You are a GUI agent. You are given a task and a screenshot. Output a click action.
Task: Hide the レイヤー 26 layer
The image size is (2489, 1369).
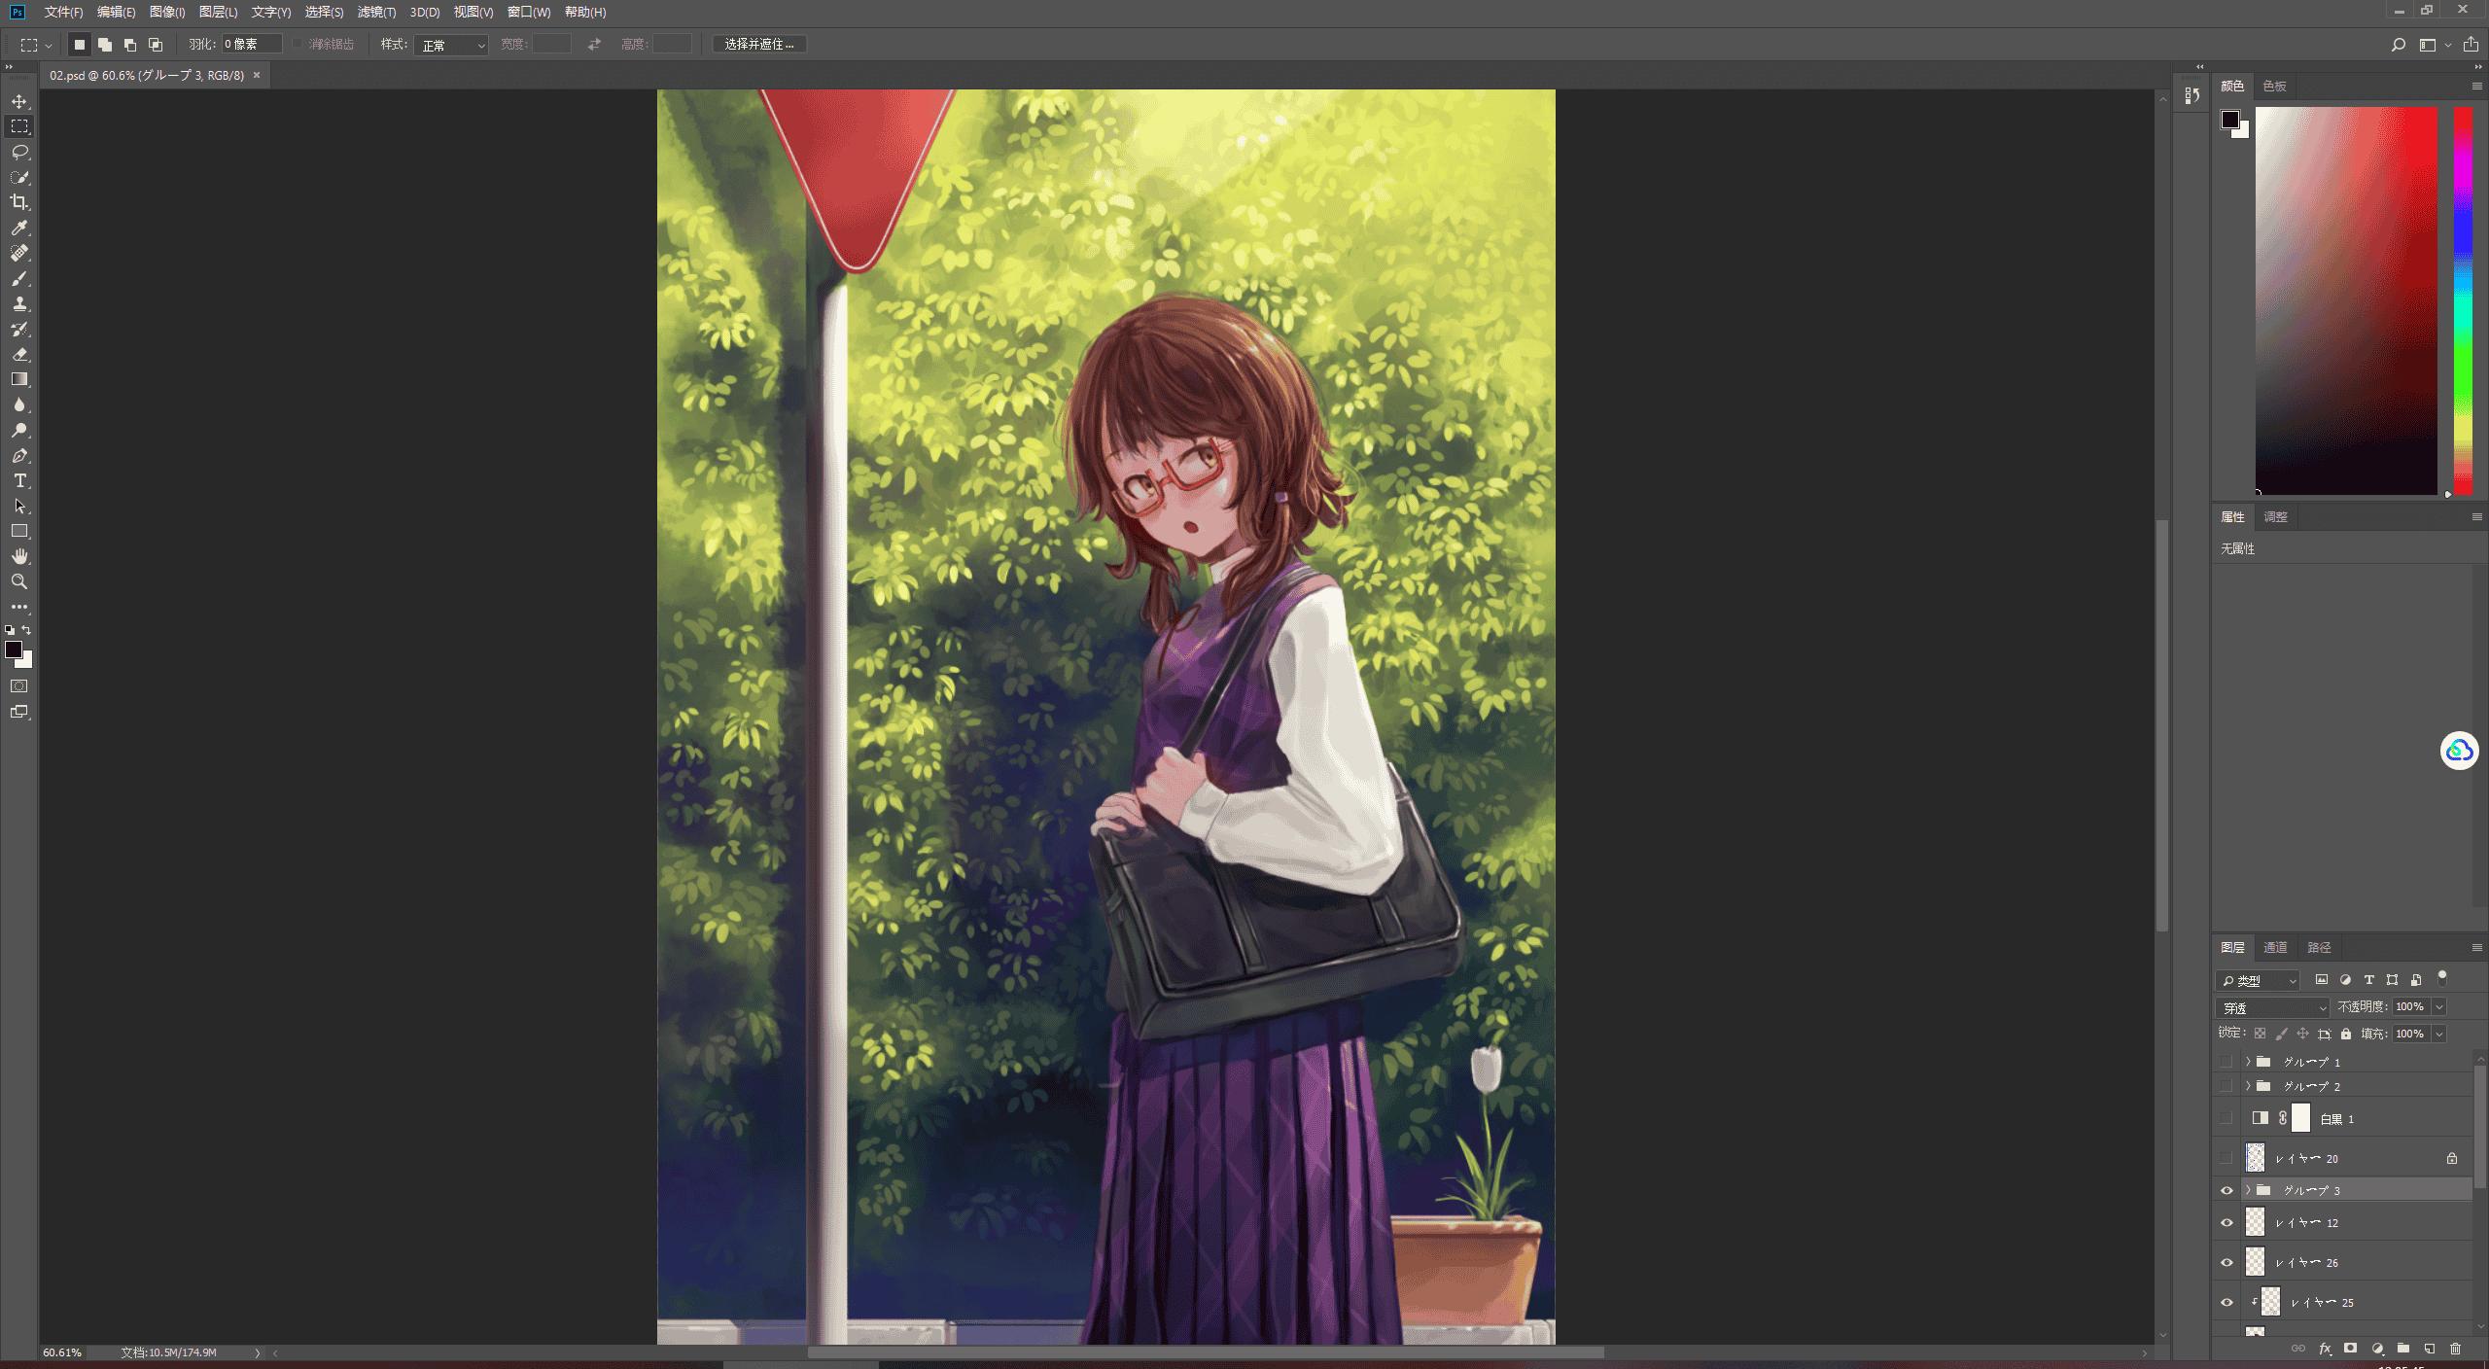click(x=2226, y=1263)
